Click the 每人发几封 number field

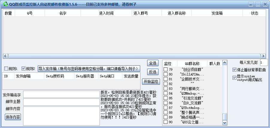(264, 62)
